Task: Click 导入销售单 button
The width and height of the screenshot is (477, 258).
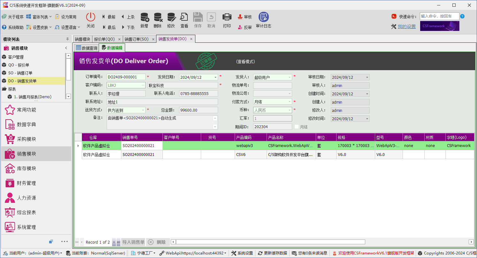Action: 133,242
